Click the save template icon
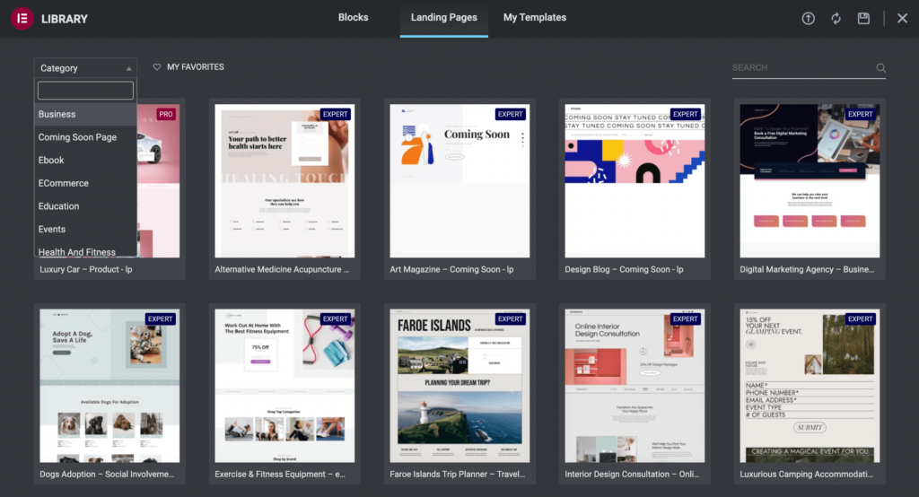 tap(863, 18)
